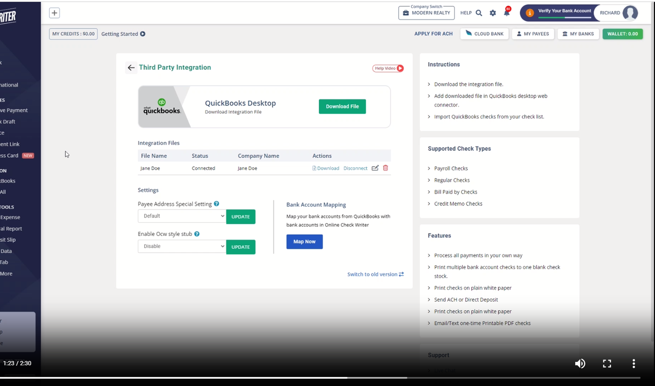This screenshot has height=386, width=655.
Task: Open the Expense sidebar item
Action: click(x=10, y=217)
